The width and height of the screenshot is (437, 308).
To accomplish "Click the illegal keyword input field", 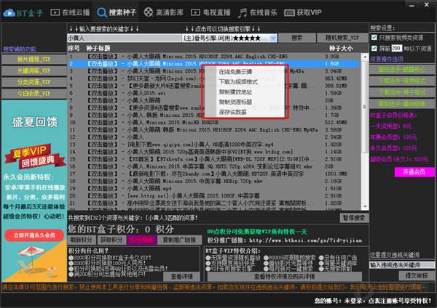I will pyautogui.click(x=402, y=265).
